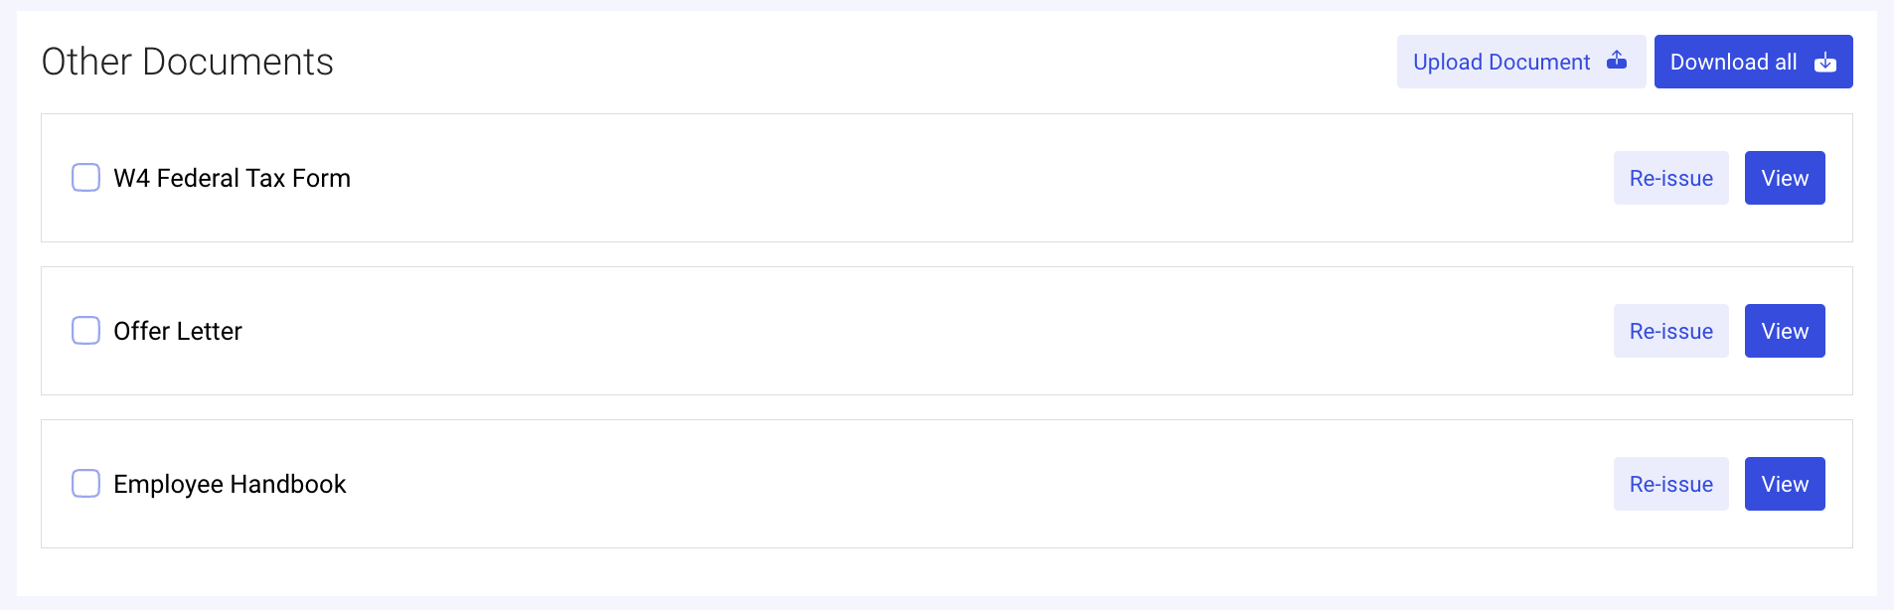This screenshot has height=610, width=1894.
Task: Select the Employee Handbook row
Action: point(894,483)
